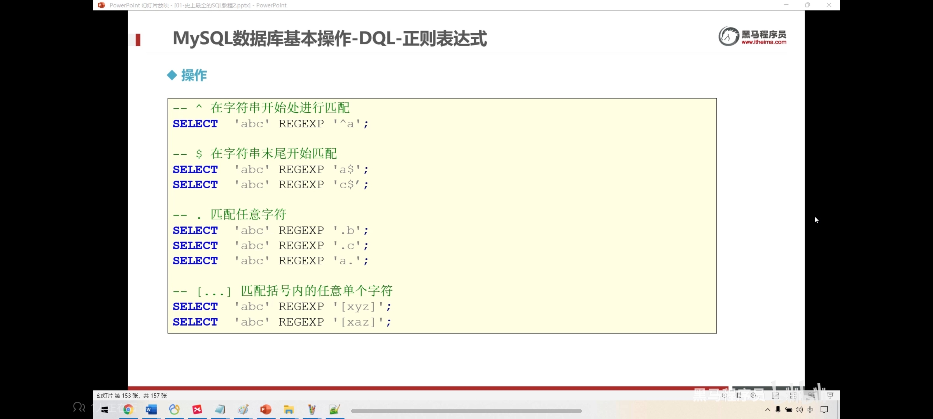Image resolution: width=933 pixels, height=419 pixels.
Task: Click the horizontal progress bar near taskbar
Action: (466, 411)
